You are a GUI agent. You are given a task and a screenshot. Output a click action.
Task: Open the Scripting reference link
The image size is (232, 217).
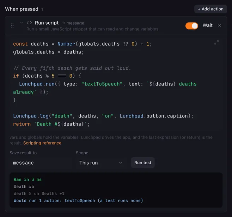pyautogui.click(x=42, y=143)
